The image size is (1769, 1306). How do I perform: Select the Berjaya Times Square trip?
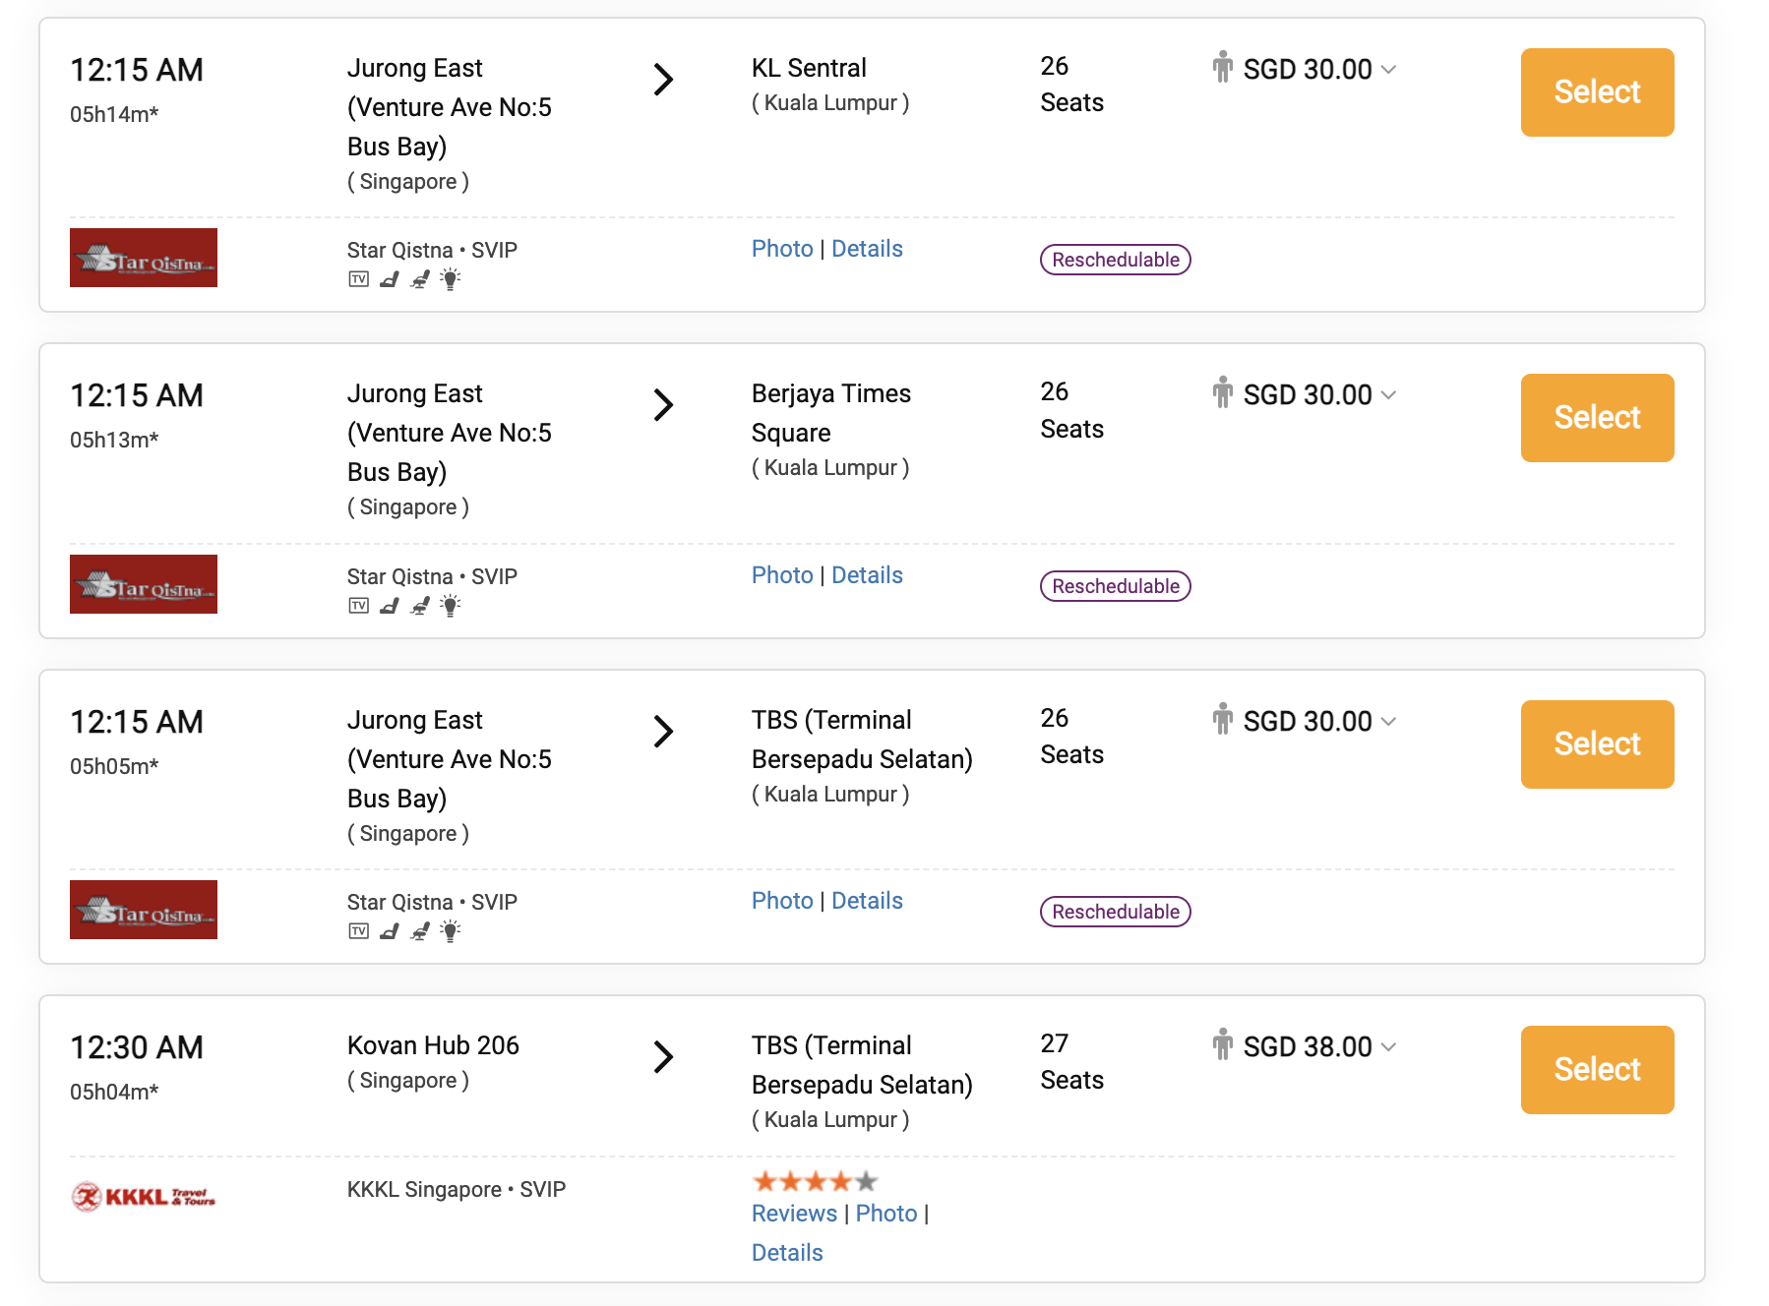point(1597,418)
